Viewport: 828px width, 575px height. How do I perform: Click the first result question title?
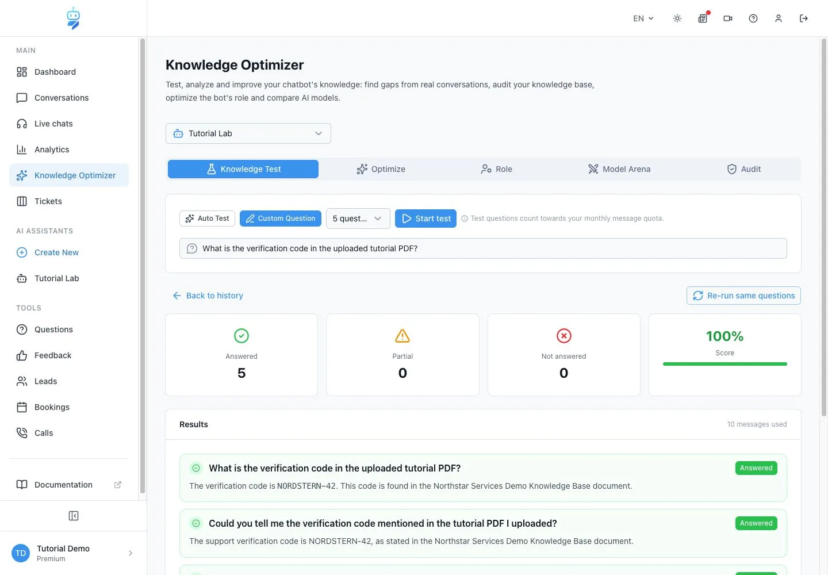(x=335, y=468)
